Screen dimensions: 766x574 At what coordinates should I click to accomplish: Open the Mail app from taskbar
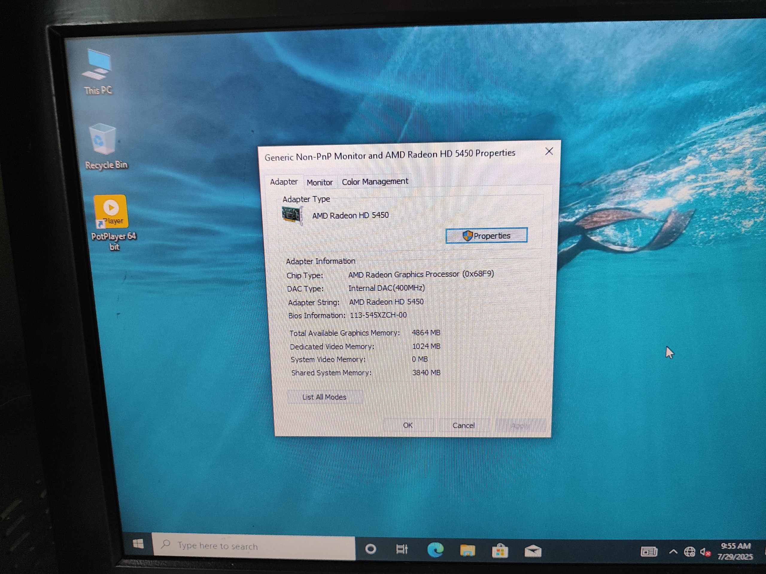tap(533, 551)
